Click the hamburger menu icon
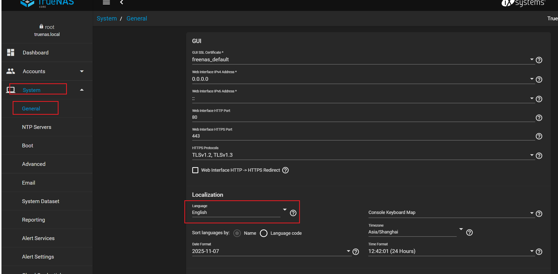 coord(106,3)
